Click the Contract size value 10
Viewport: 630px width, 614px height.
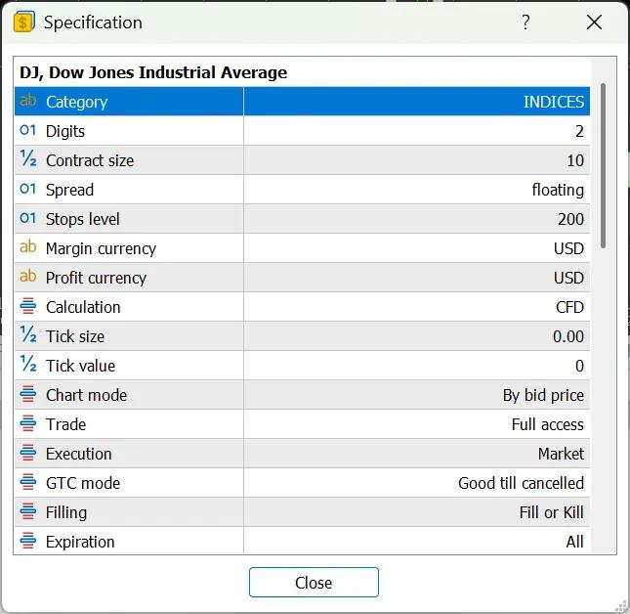coord(575,161)
